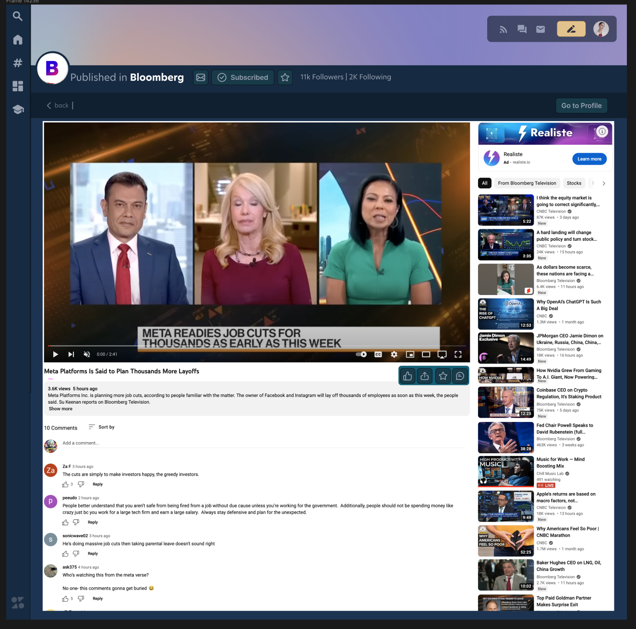Click the Go to Profile button
This screenshot has height=629, width=636.
click(581, 105)
